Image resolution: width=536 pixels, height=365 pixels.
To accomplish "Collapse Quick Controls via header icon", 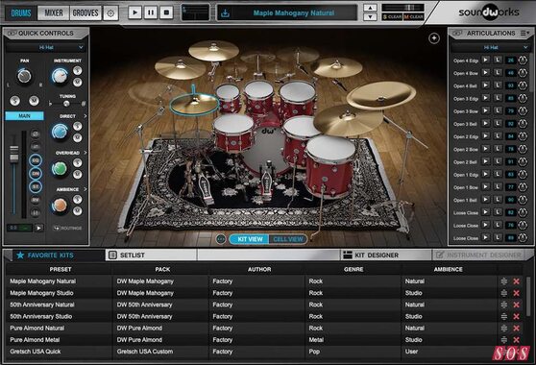I will tap(12, 34).
